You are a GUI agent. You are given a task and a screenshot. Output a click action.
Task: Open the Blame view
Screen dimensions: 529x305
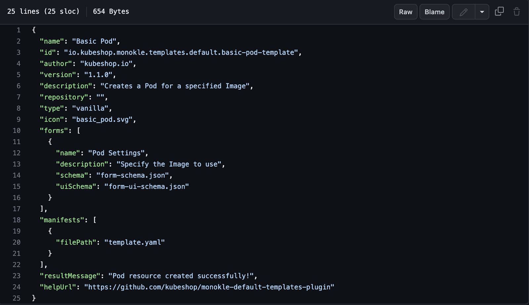coord(434,12)
